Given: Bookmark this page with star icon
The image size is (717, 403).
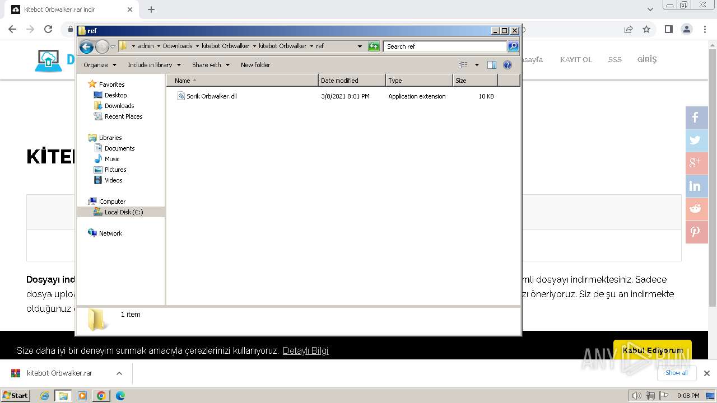Looking at the screenshot, I should (x=646, y=29).
